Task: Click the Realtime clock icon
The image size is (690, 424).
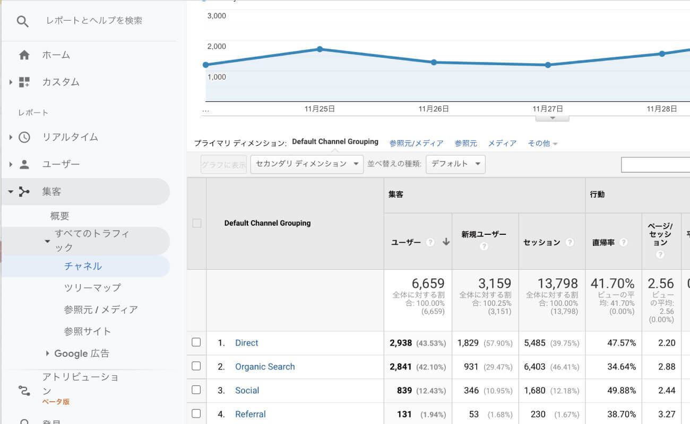Action: click(x=24, y=137)
